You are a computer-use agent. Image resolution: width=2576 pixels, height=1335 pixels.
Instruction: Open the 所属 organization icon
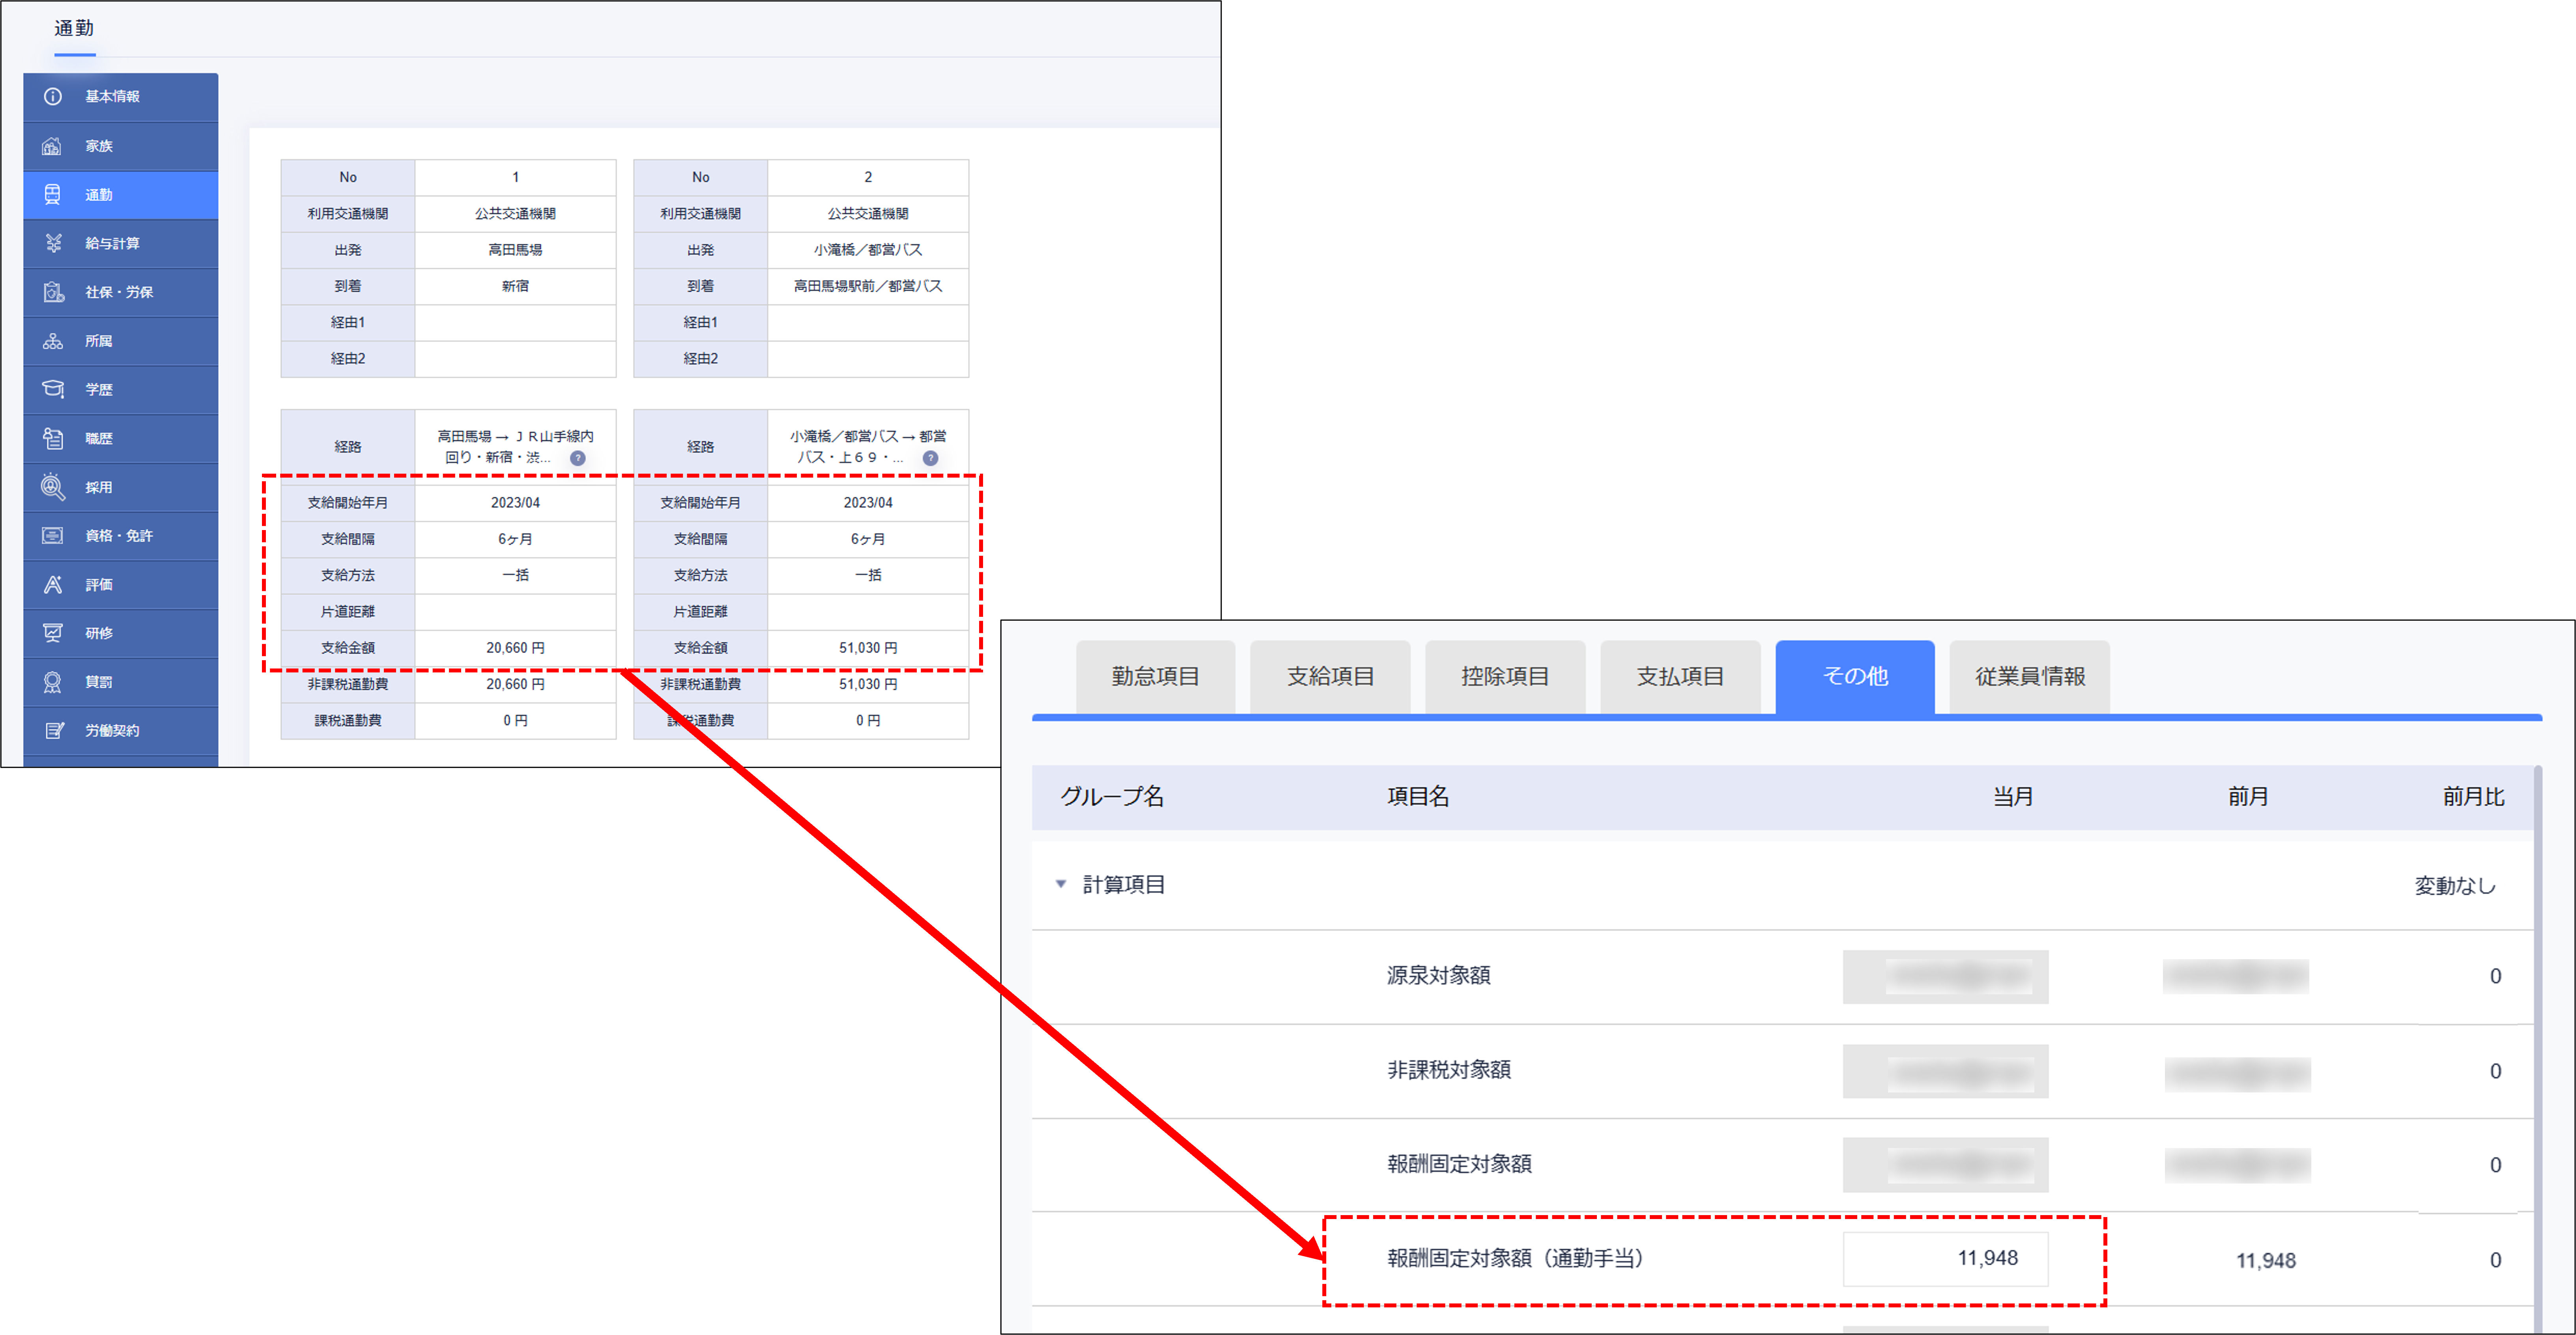[53, 341]
